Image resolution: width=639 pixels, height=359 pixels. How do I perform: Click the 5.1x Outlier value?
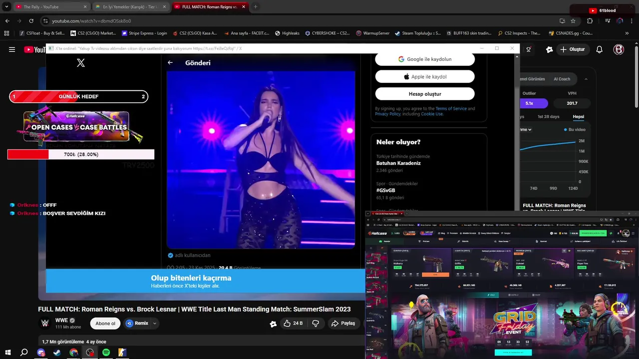pos(530,103)
